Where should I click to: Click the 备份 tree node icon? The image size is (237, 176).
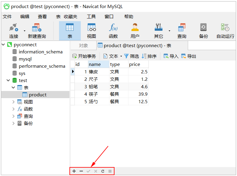point(19,123)
